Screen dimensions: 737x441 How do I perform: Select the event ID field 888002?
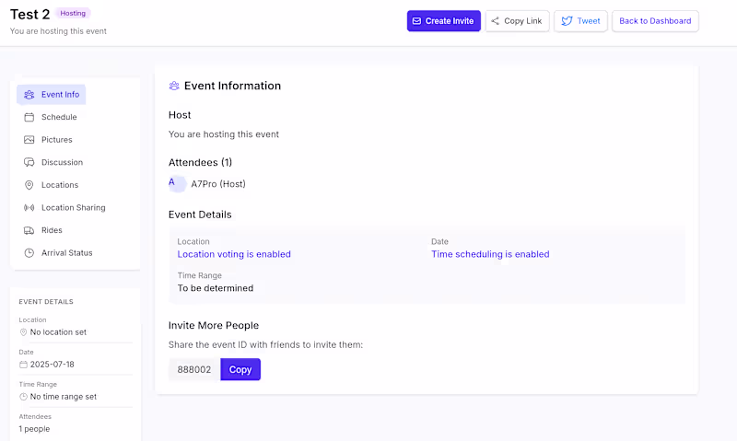click(194, 369)
